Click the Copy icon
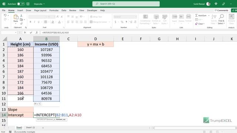This screenshot has width=237, height=133. pos(21,20)
